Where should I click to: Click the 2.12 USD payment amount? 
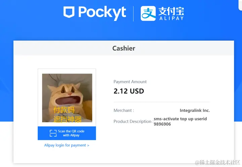(129, 91)
